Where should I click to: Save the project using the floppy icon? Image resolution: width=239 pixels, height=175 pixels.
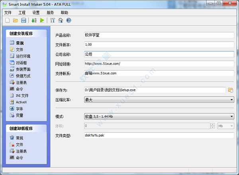coord(24,20)
